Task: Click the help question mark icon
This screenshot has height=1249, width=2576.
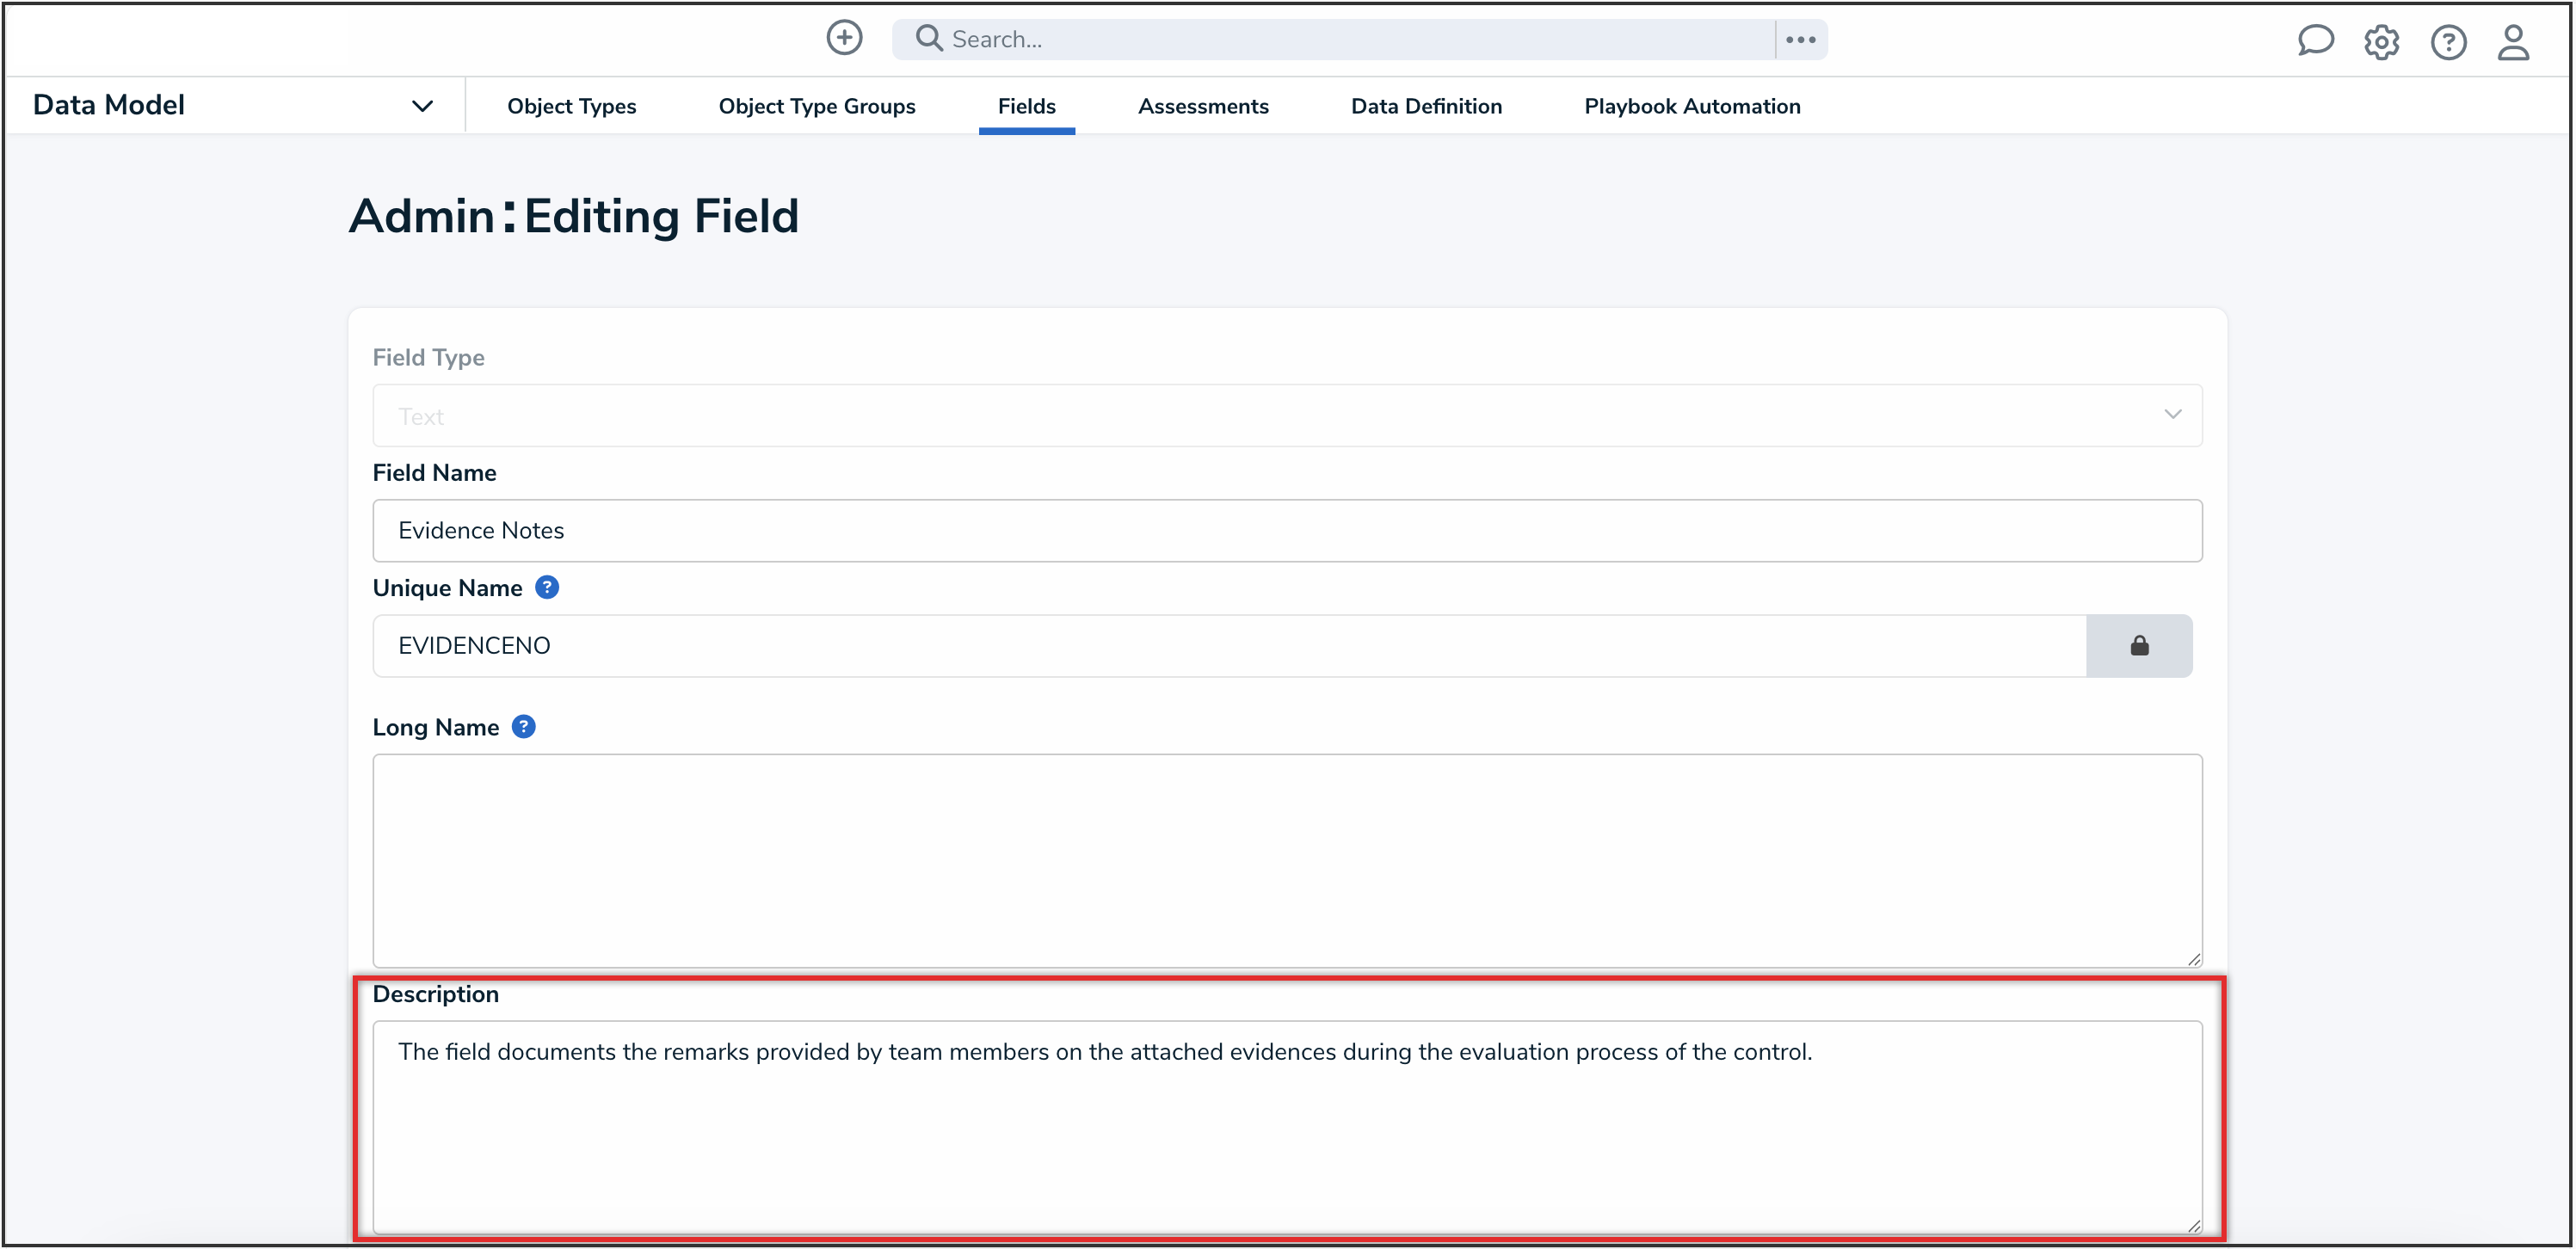Action: tap(2449, 42)
